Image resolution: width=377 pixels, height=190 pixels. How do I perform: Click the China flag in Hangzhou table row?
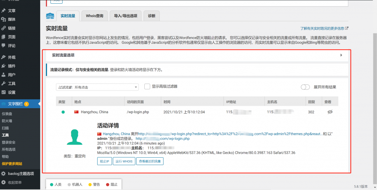77,112
